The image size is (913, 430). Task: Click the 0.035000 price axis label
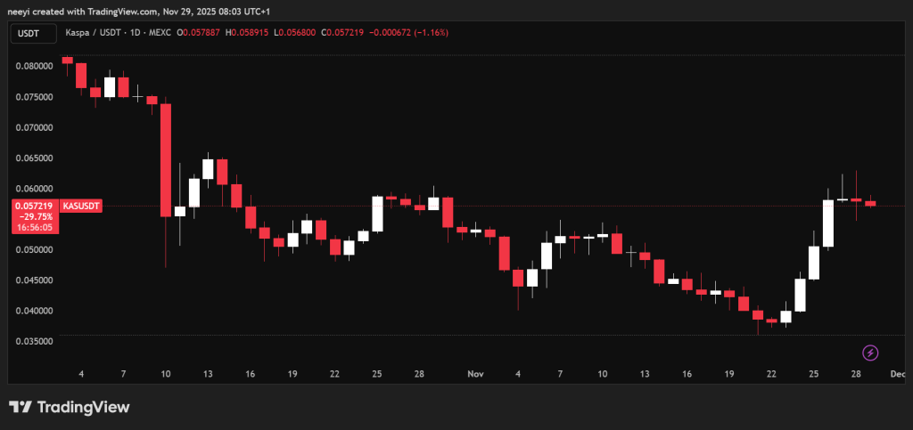(34, 341)
